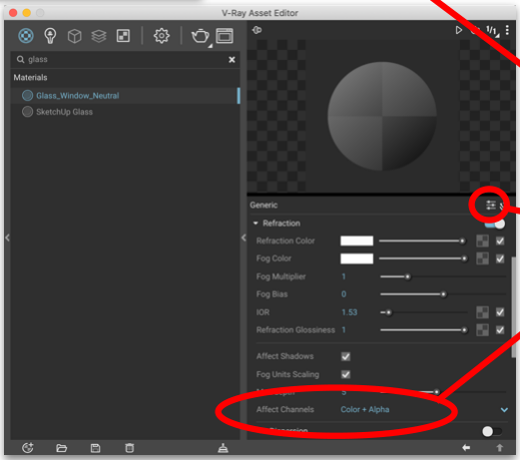Image resolution: width=520 pixels, height=460 pixels.
Task: Toggle Refraction Color texture checkbox
Action: pos(500,240)
